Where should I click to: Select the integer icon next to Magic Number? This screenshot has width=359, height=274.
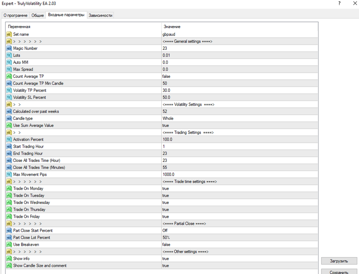[x=9, y=48]
